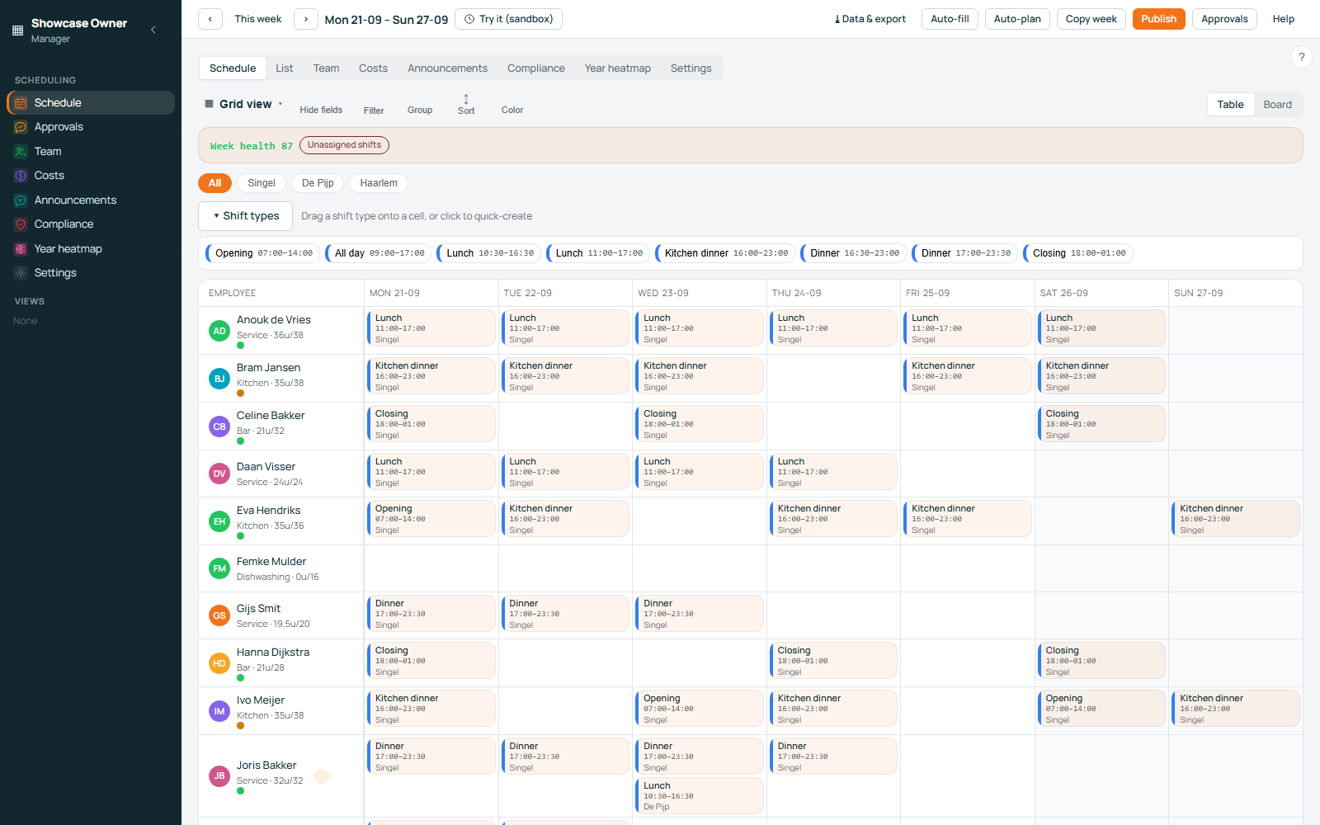
Task: Filter by De Pijp location pill
Action: (x=318, y=183)
